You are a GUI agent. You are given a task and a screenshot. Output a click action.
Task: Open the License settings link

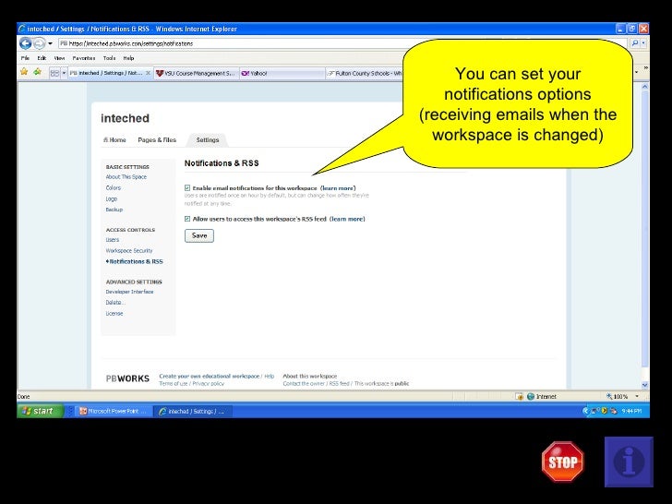[114, 313]
